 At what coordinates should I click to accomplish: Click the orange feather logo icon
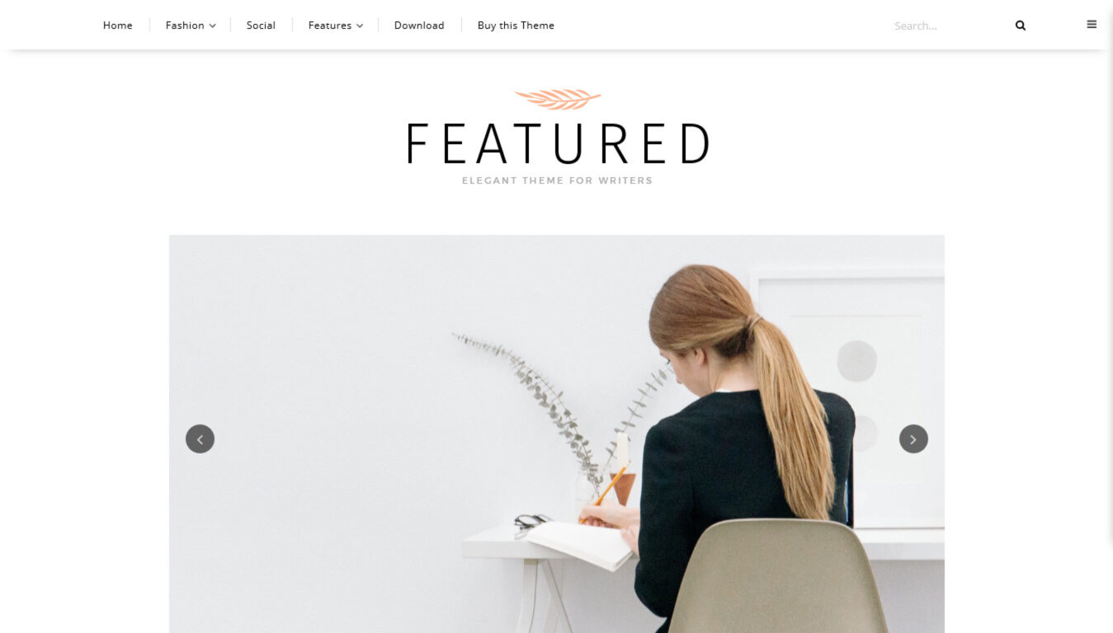click(x=558, y=99)
